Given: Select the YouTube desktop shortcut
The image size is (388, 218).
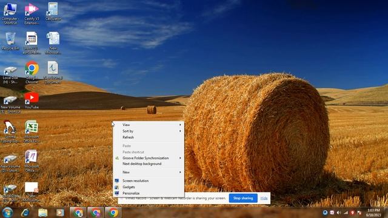Looking at the screenshot, I should [x=32, y=101].
